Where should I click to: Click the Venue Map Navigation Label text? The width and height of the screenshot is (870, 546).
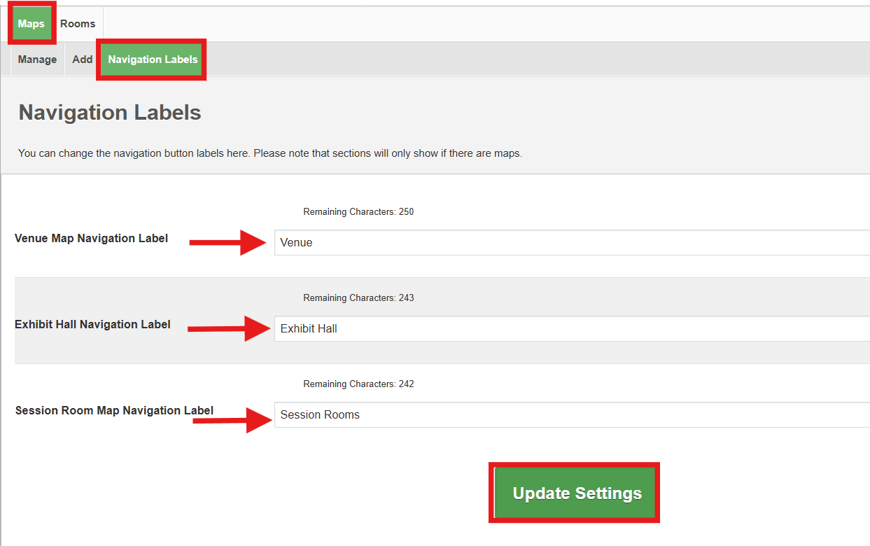point(91,239)
